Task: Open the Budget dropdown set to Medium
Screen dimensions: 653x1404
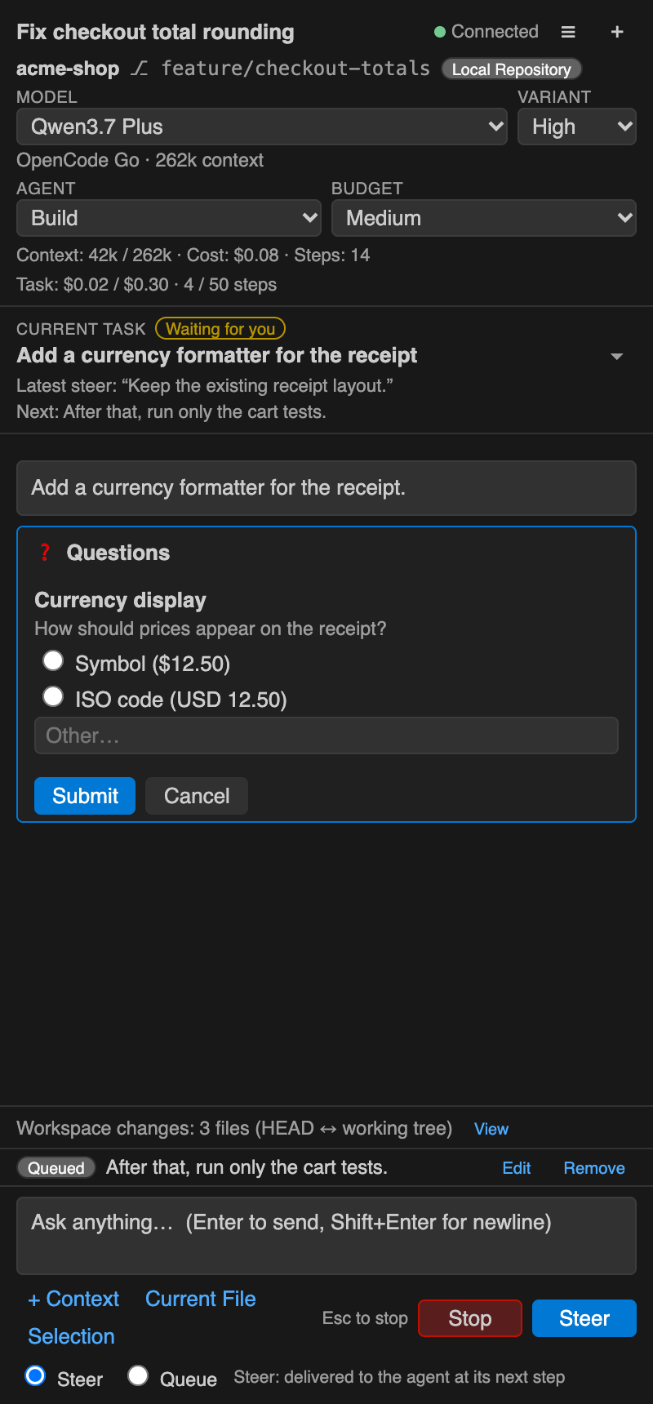Action: pyautogui.click(x=484, y=218)
